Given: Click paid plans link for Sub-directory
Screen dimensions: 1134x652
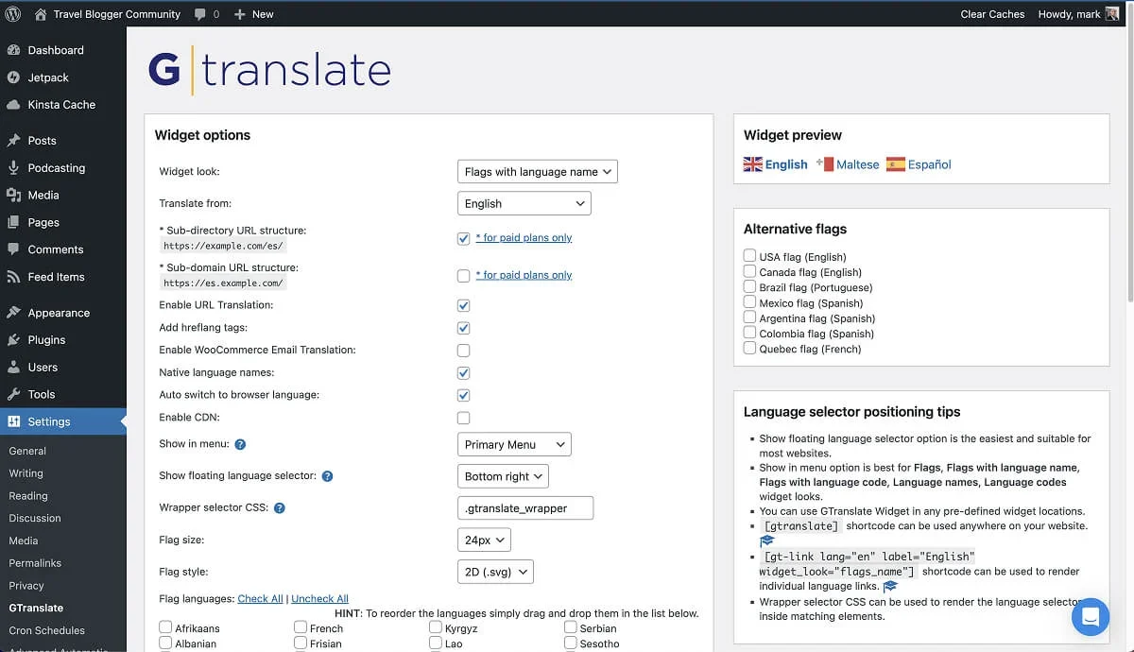Looking at the screenshot, I should [x=524, y=238].
